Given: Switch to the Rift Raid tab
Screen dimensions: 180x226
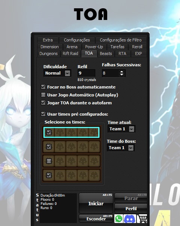Looking at the screenshot, I should (x=70, y=53).
